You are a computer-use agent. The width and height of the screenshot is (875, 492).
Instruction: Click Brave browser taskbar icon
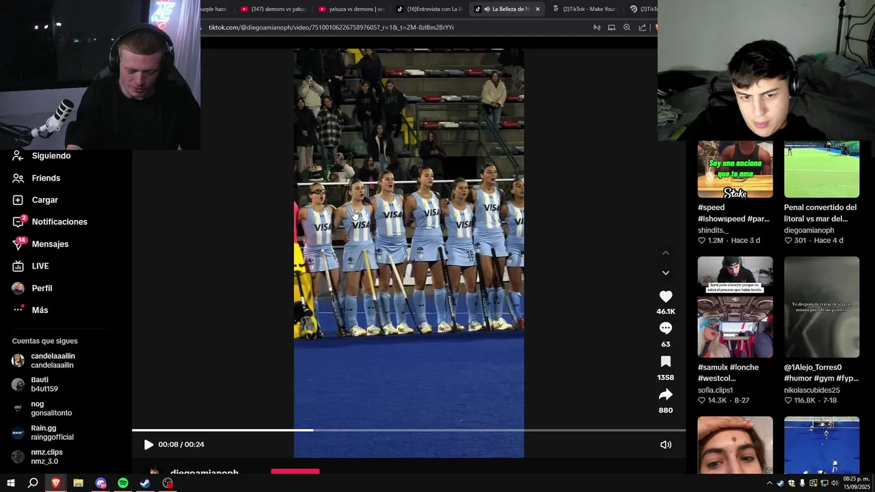pos(55,483)
